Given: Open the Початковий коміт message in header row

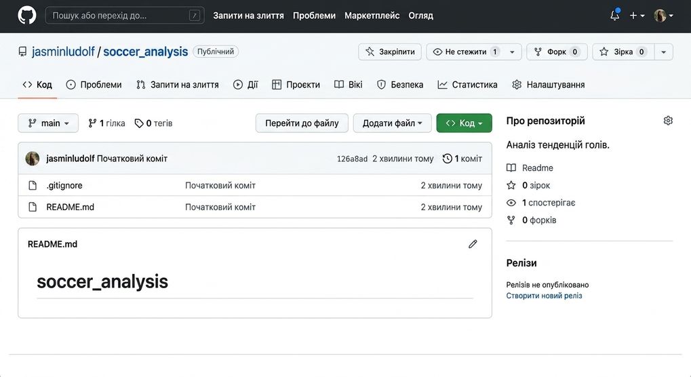Looking at the screenshot, I should [132, 159].
